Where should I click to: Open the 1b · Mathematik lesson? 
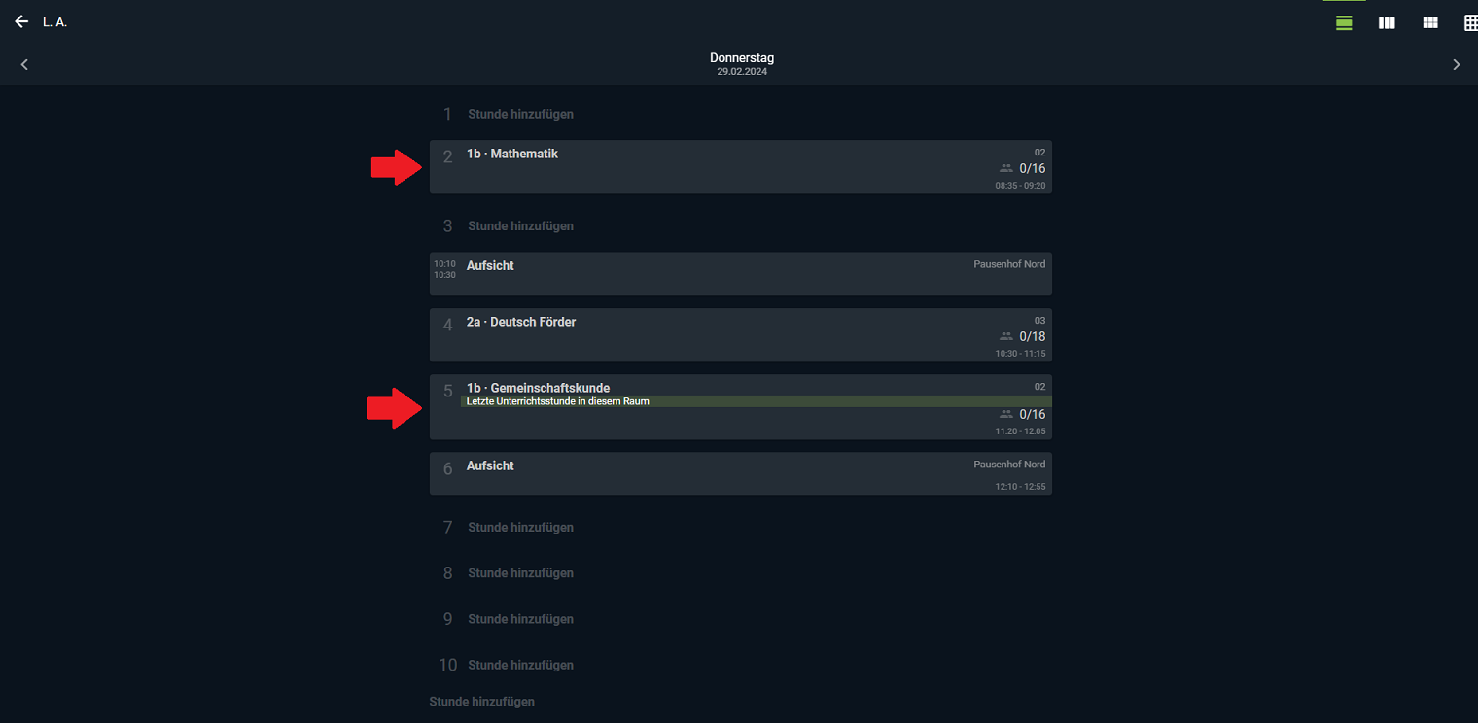[740, 167]
